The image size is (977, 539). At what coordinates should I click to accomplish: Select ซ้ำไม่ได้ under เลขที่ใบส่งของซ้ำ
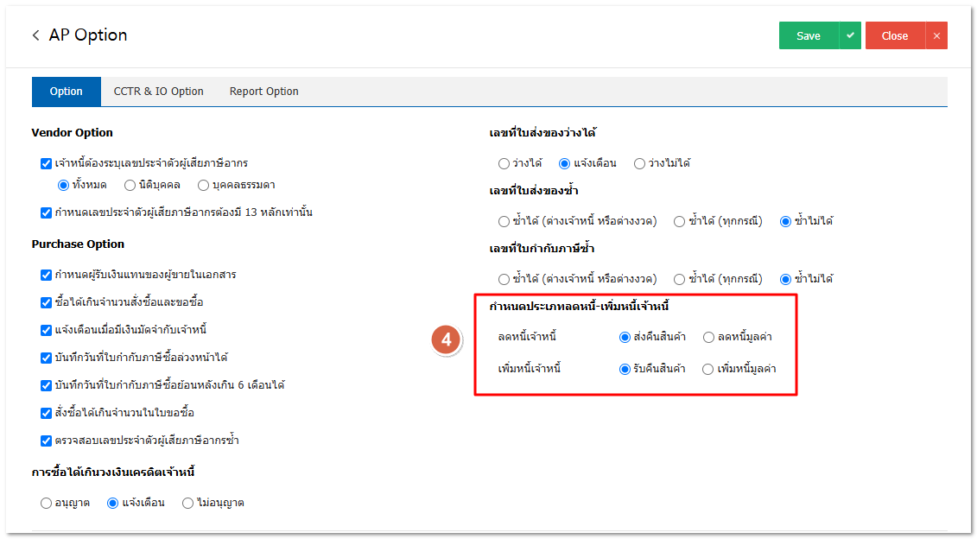pos(786,221)
